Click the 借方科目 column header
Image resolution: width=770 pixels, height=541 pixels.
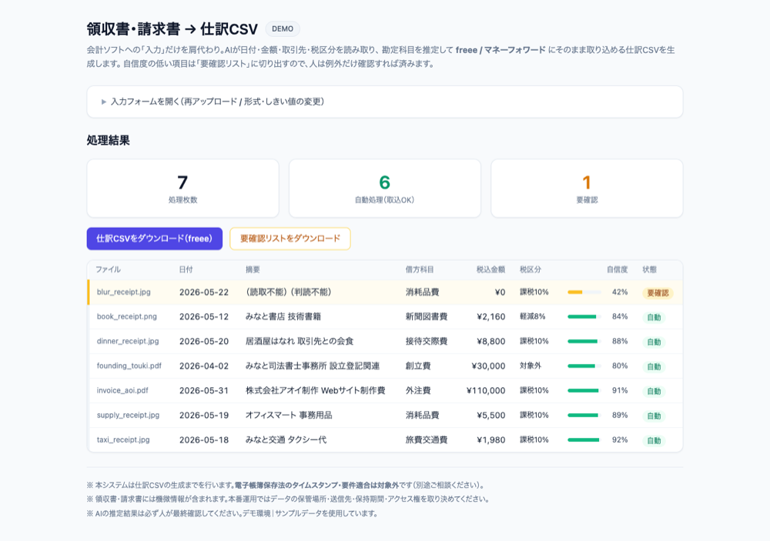[420, 269]
